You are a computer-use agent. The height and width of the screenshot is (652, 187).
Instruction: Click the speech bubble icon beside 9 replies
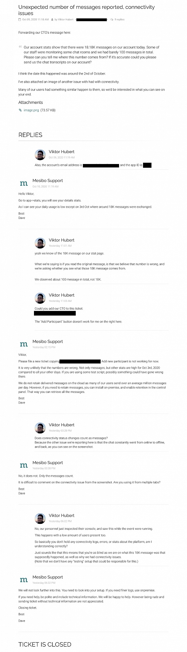[112, 20]
